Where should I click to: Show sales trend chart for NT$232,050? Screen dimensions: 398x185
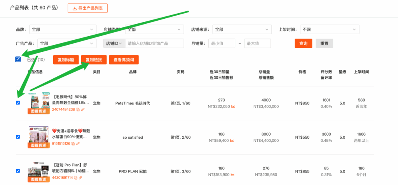click(x=233, y=106)
